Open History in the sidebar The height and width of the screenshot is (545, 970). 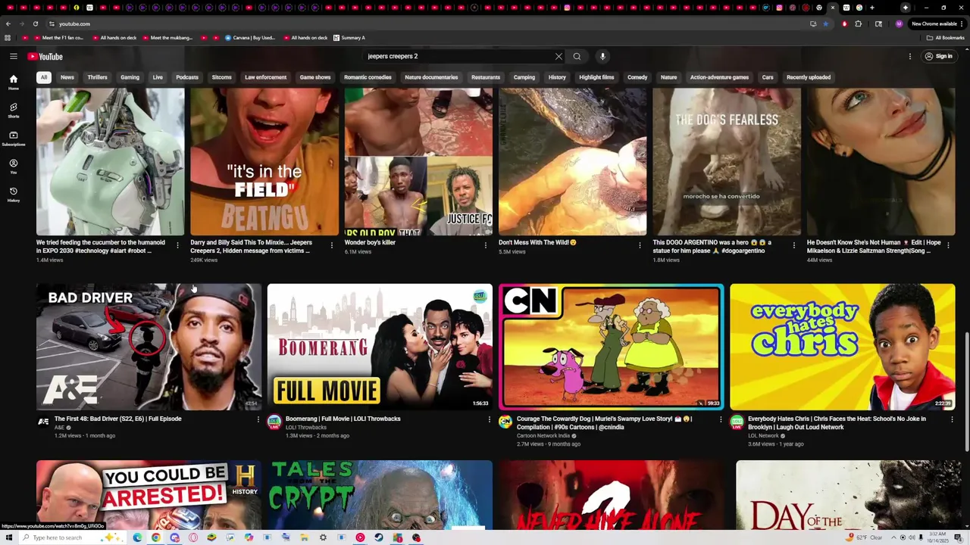[13, 195]
